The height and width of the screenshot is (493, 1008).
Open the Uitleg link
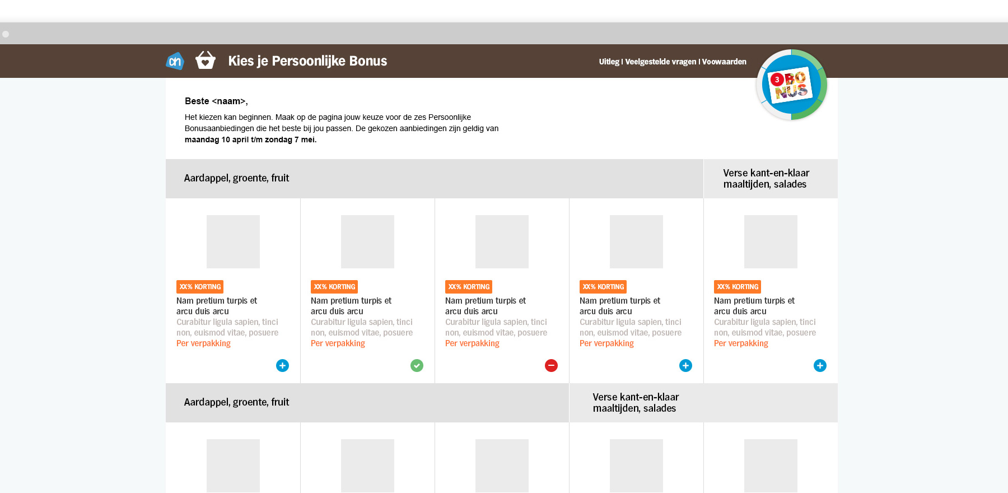[x=609, y=62]
